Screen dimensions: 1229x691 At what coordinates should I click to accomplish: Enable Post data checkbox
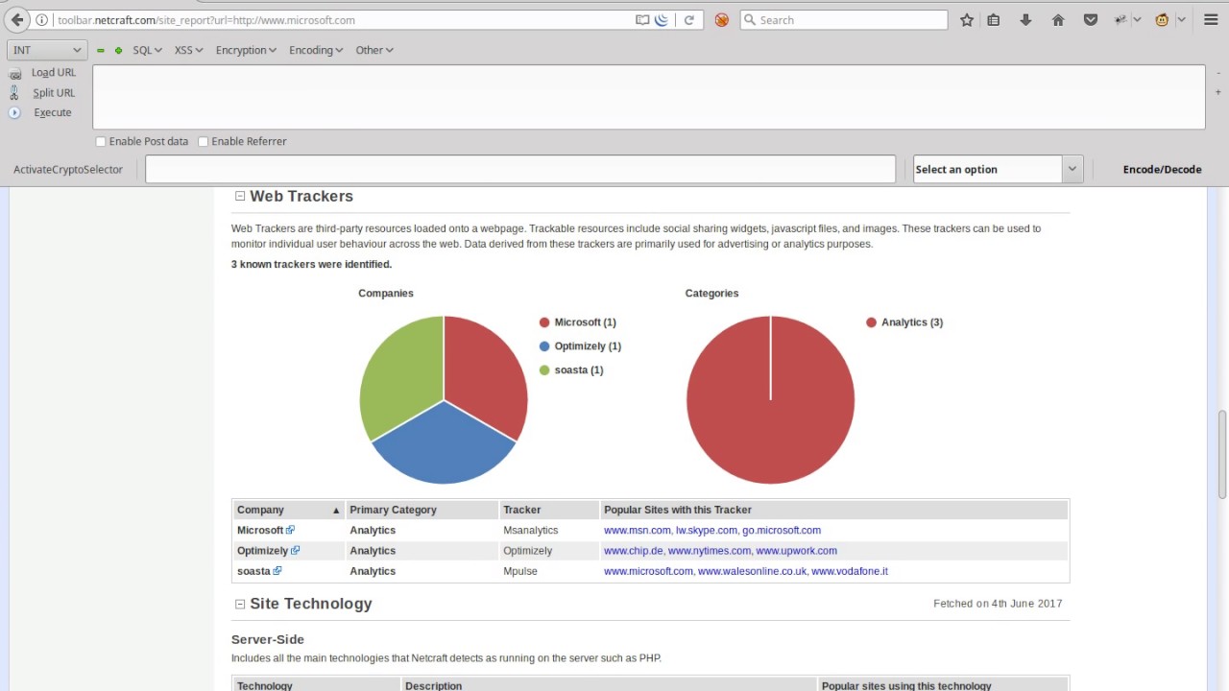101,142
